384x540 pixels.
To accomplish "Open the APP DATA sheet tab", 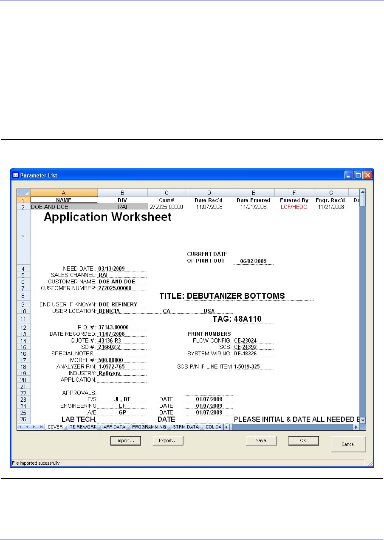I will [x=114, y=427].
